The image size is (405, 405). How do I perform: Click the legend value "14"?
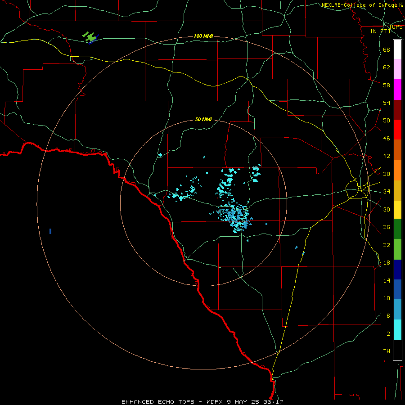[387, 280]
